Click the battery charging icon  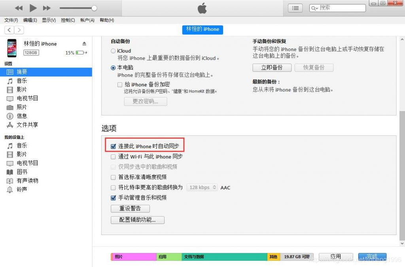coord(81,53)
